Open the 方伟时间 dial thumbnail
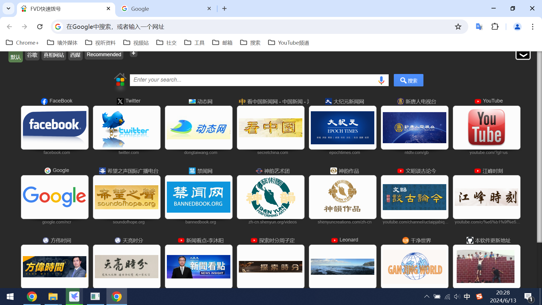542x305 pixels. coord(55,266)
